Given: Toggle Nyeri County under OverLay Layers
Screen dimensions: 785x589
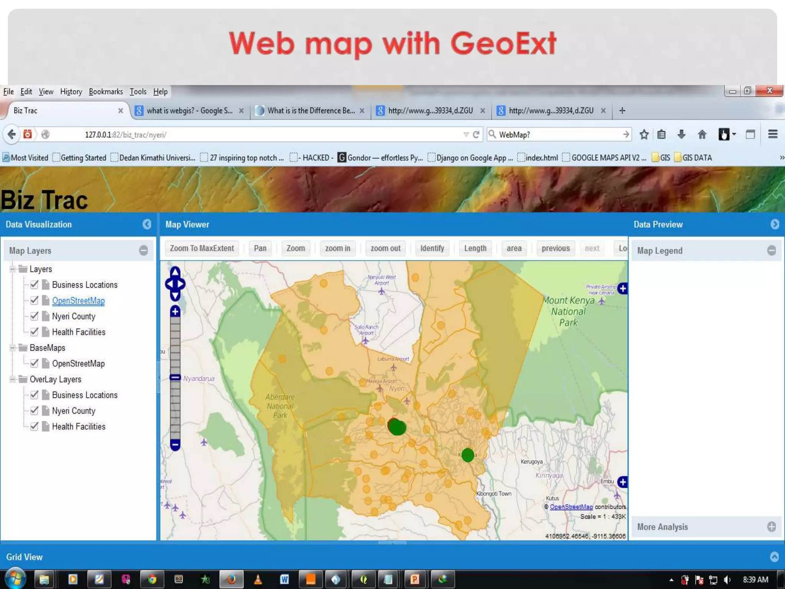Looking at the screenshot, I should pos(34,410).
